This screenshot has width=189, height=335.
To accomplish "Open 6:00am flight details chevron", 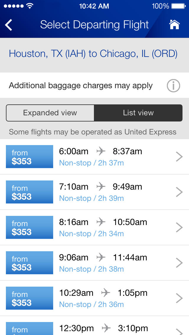I will click(179, 157).
